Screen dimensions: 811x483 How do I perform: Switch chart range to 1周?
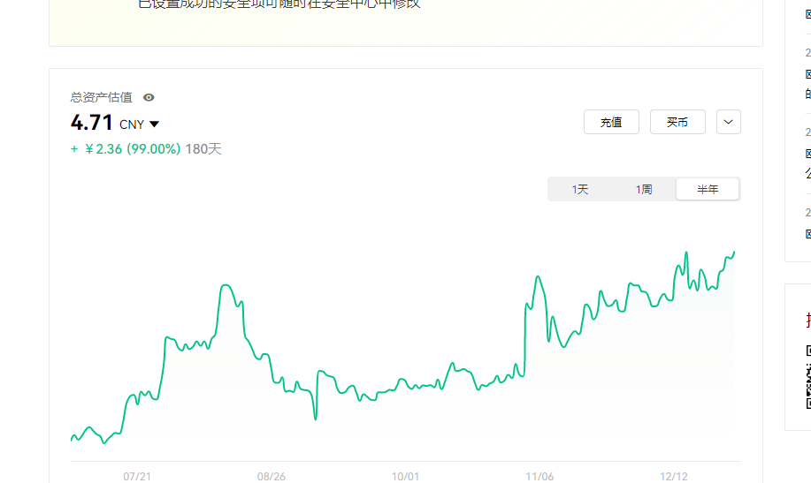point(644,189)
